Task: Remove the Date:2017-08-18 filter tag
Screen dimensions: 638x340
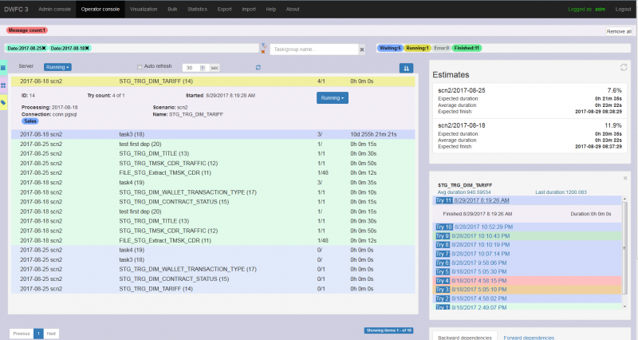Action: coord(87,48)
